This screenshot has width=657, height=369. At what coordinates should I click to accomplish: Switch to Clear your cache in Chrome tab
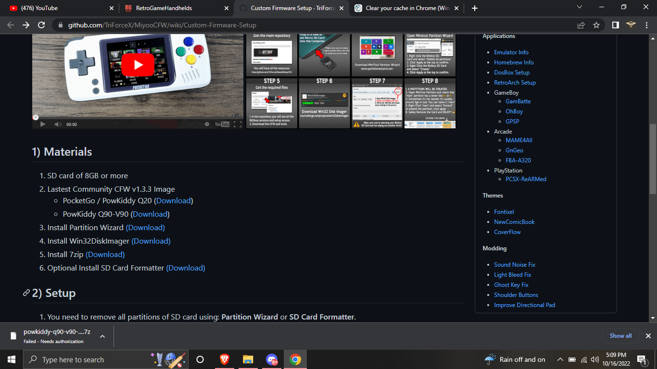[x=407, y=8]
